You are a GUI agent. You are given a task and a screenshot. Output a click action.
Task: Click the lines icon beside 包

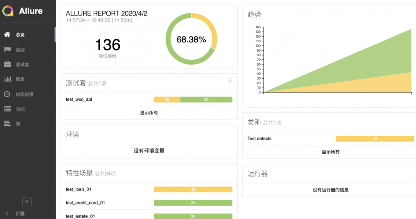pos(7,124)
